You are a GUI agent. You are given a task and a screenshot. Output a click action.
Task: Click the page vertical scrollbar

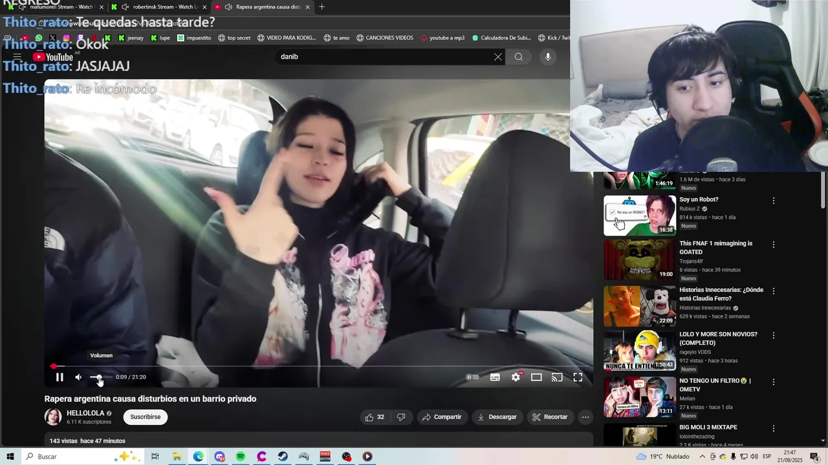coord(823,191)
